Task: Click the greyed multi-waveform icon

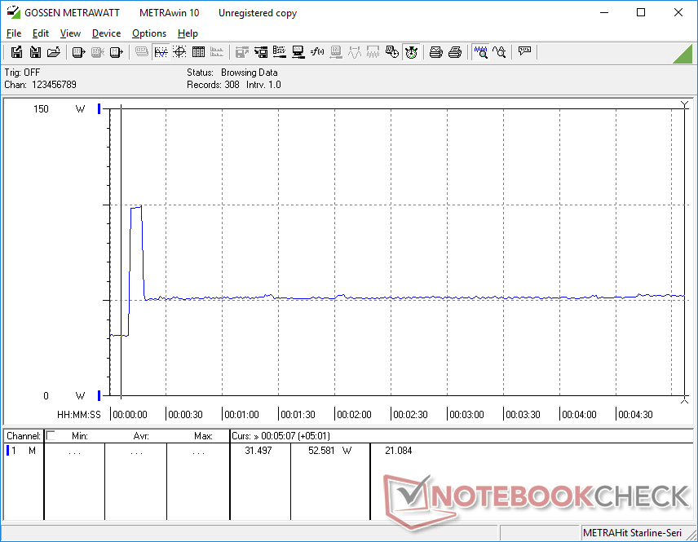Action: click(x=373, y=52)
